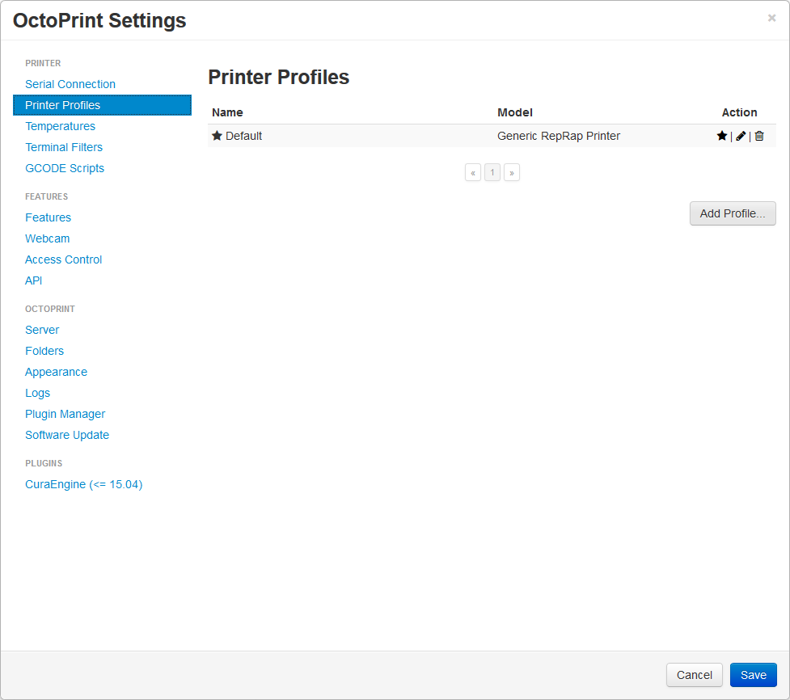Screen dimensions: 790x700
Task: Open Software Update settings
Action: tap(67, 435)
